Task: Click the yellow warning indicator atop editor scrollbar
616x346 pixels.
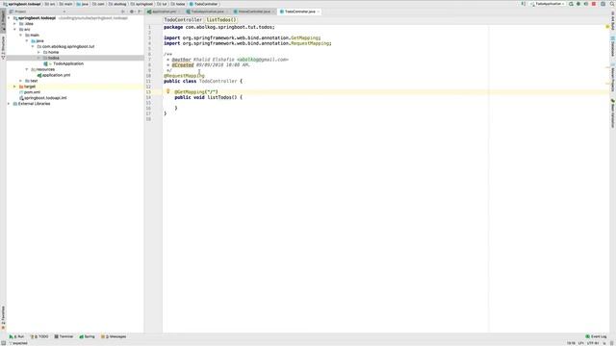Action: coord(607,27)
